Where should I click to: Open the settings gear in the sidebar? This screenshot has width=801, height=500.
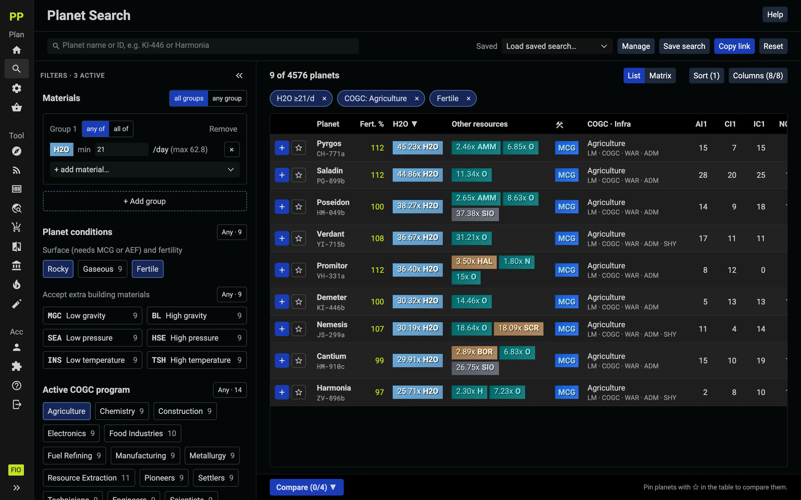[17, 88]
